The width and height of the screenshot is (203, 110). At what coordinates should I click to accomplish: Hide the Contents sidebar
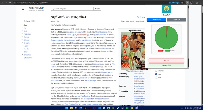(33, 21)
